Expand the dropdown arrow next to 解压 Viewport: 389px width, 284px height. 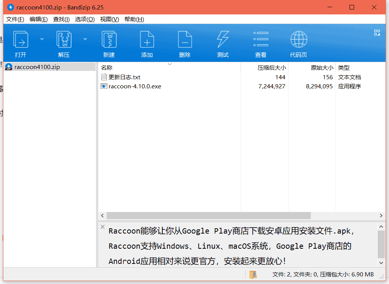[x=85, y=39]
